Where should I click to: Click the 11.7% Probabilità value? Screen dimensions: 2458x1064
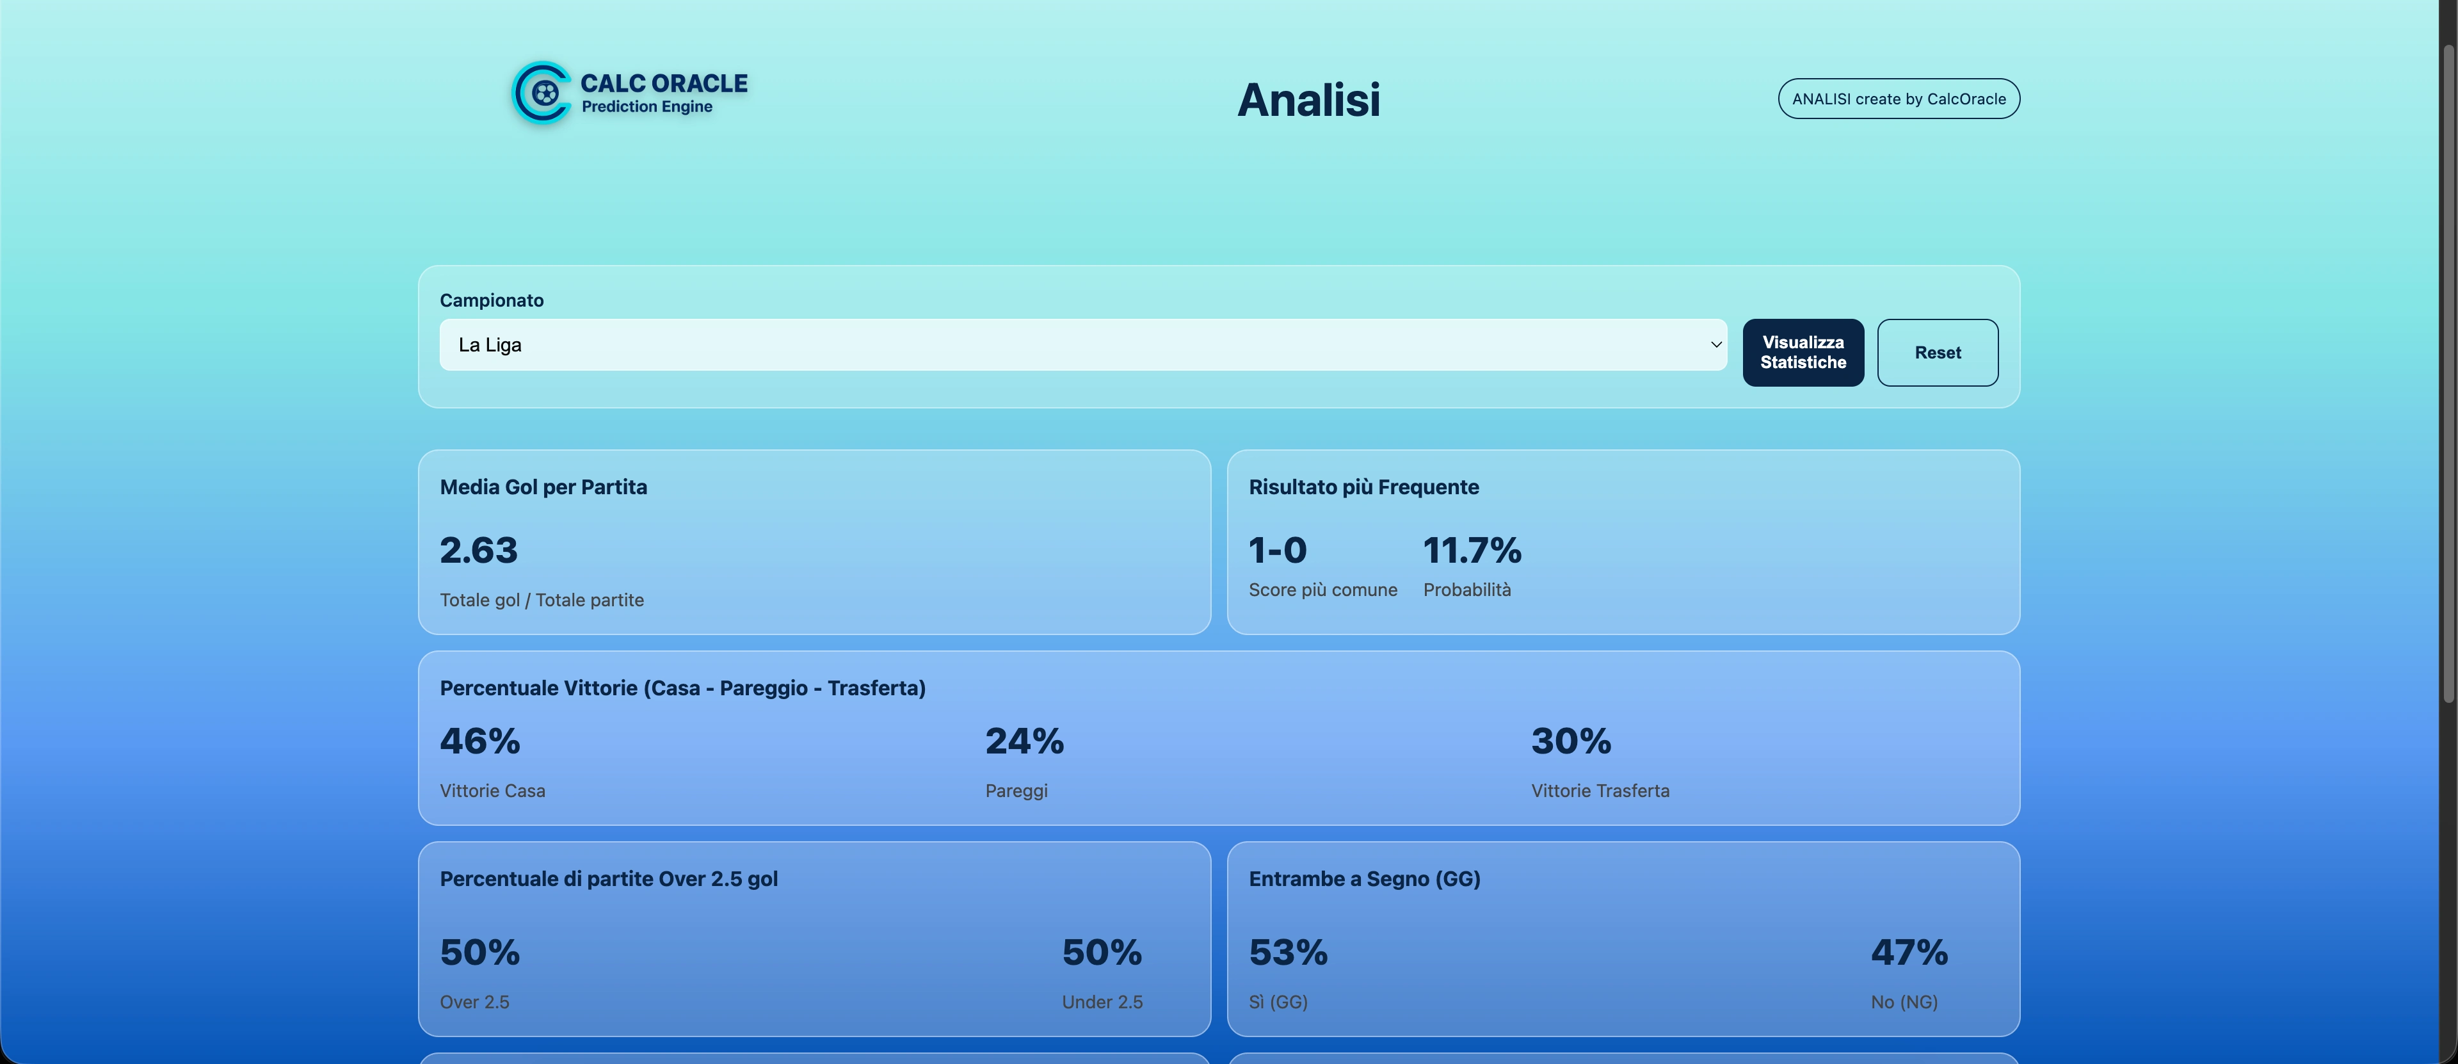tap(1472, 551)
